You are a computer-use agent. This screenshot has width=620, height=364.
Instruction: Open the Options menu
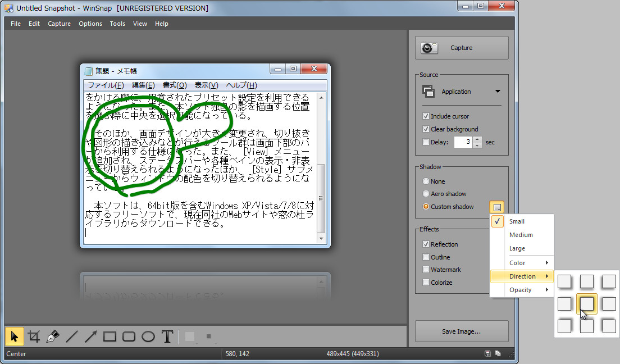[90, 24]
